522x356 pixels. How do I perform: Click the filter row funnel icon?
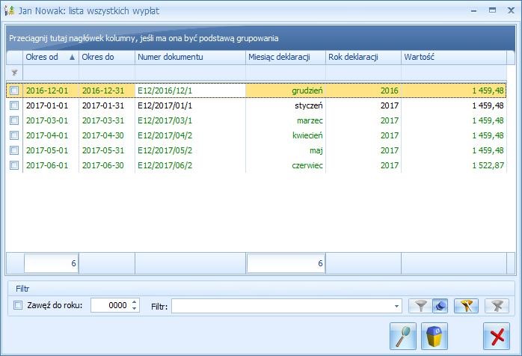click(x=14, y=73)
